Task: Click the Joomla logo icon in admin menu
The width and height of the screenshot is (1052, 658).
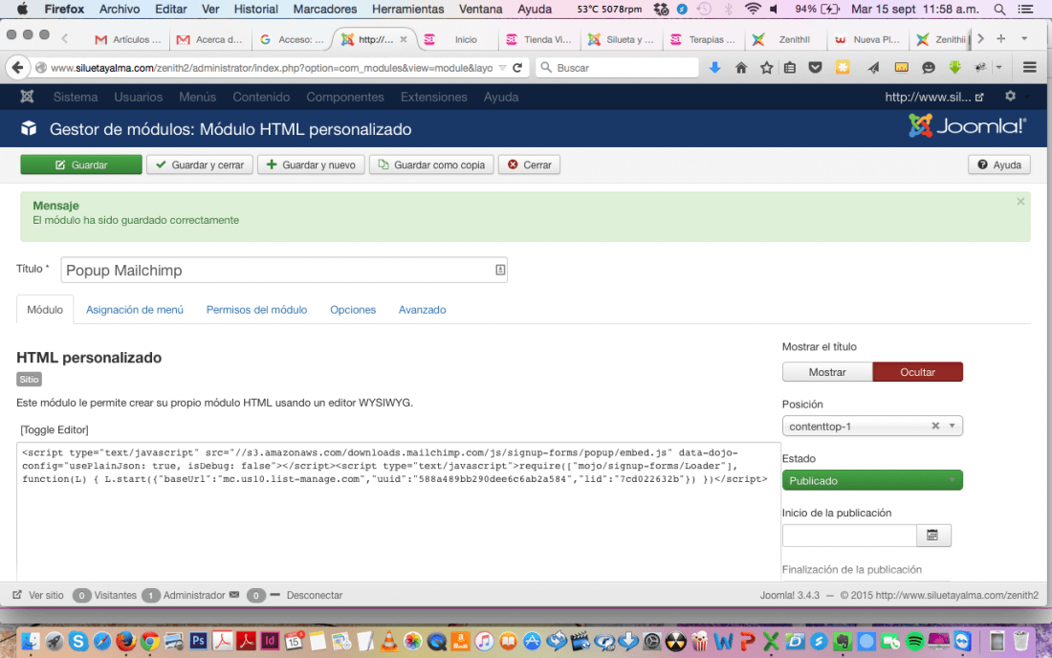Action: (27, 97)
